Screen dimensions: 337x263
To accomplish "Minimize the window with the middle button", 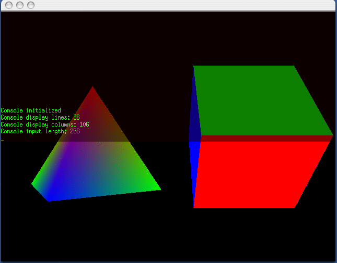I will 20,5.
